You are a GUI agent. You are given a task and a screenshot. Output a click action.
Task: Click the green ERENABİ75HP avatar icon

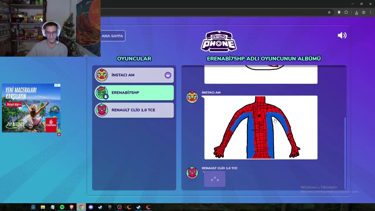102,93
